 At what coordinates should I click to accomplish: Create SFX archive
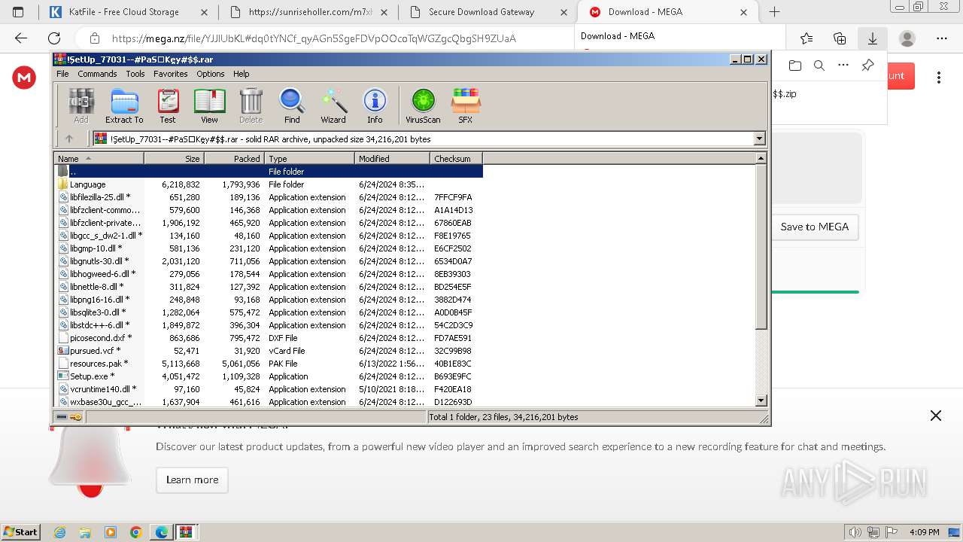466,106
